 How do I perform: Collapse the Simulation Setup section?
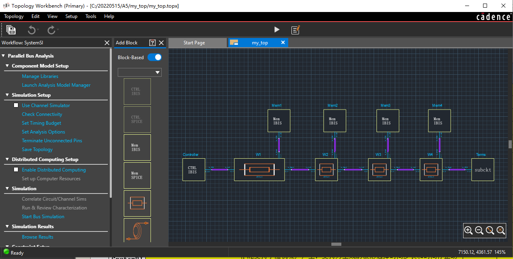coord(7,95)
